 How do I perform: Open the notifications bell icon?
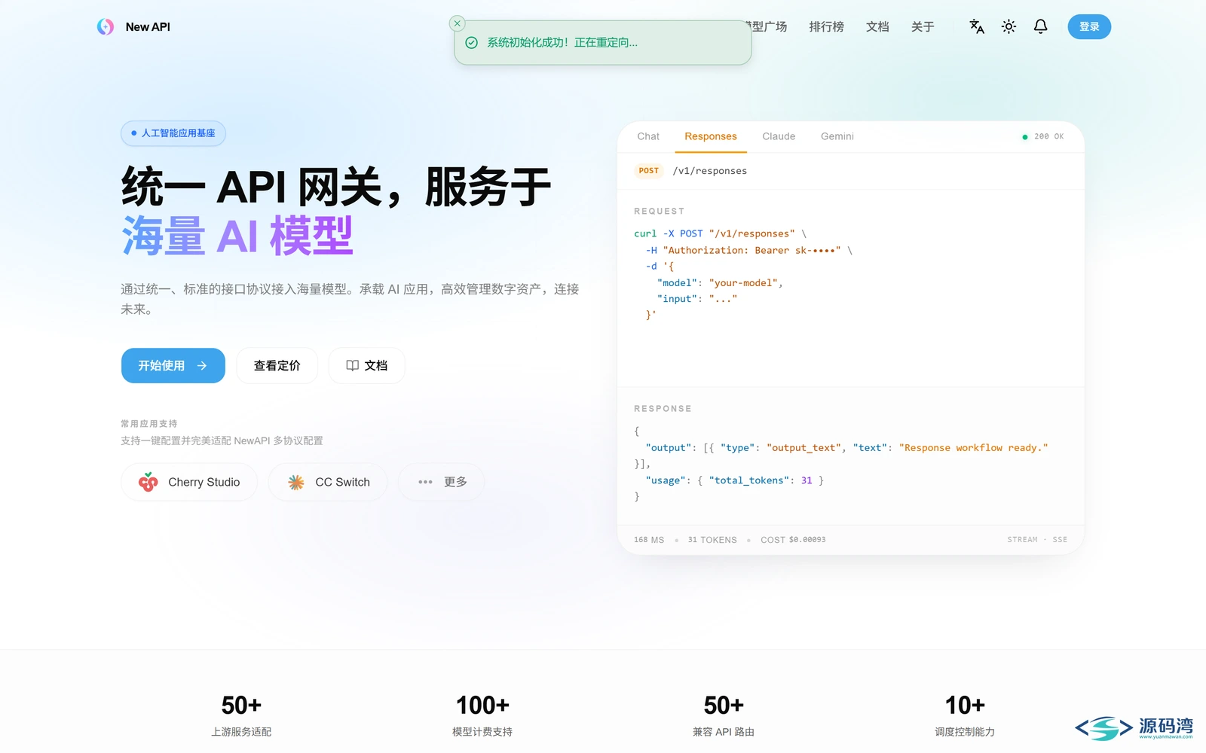(x=1040, y=26)
